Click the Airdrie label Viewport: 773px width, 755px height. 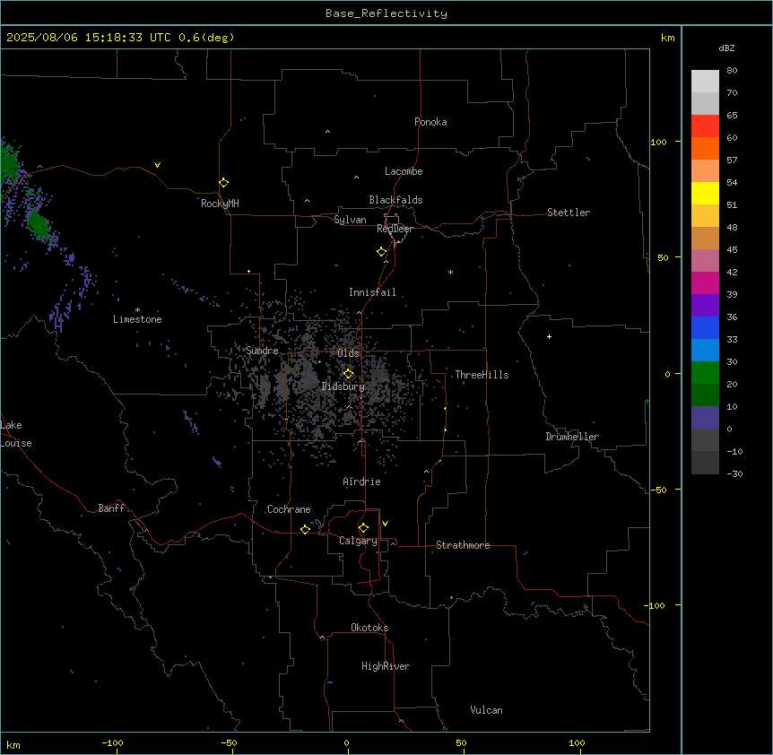click(361, 482)
